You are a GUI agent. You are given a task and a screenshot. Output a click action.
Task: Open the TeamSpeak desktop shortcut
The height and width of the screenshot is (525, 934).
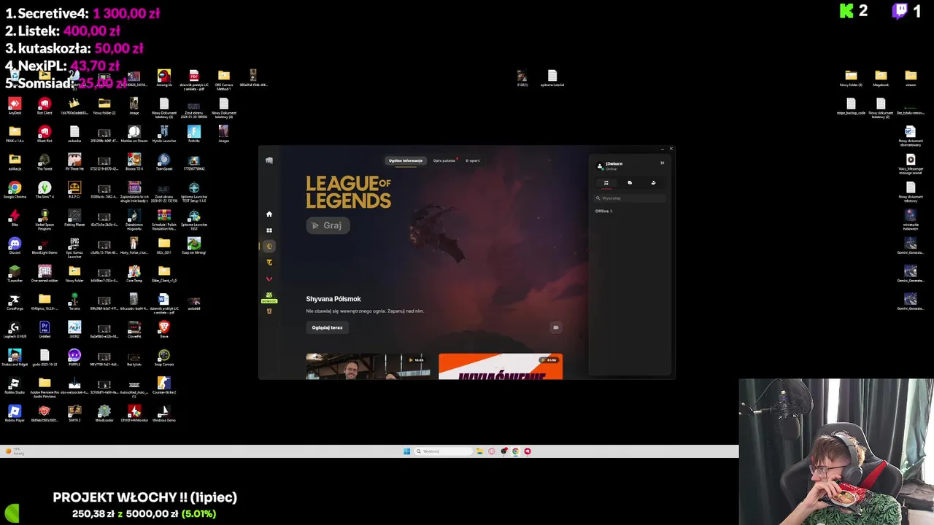point(163,162)
